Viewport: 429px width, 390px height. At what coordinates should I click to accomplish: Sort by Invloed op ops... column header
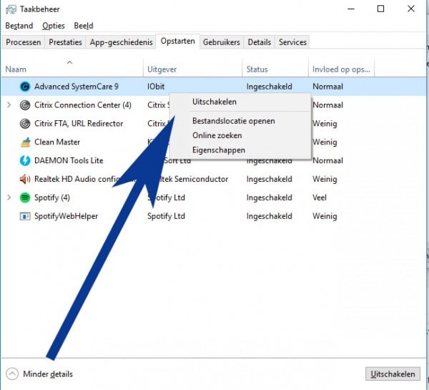341,69
